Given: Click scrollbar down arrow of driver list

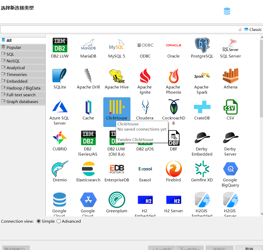Looking at the screenshot, I should tap(262, 214).
